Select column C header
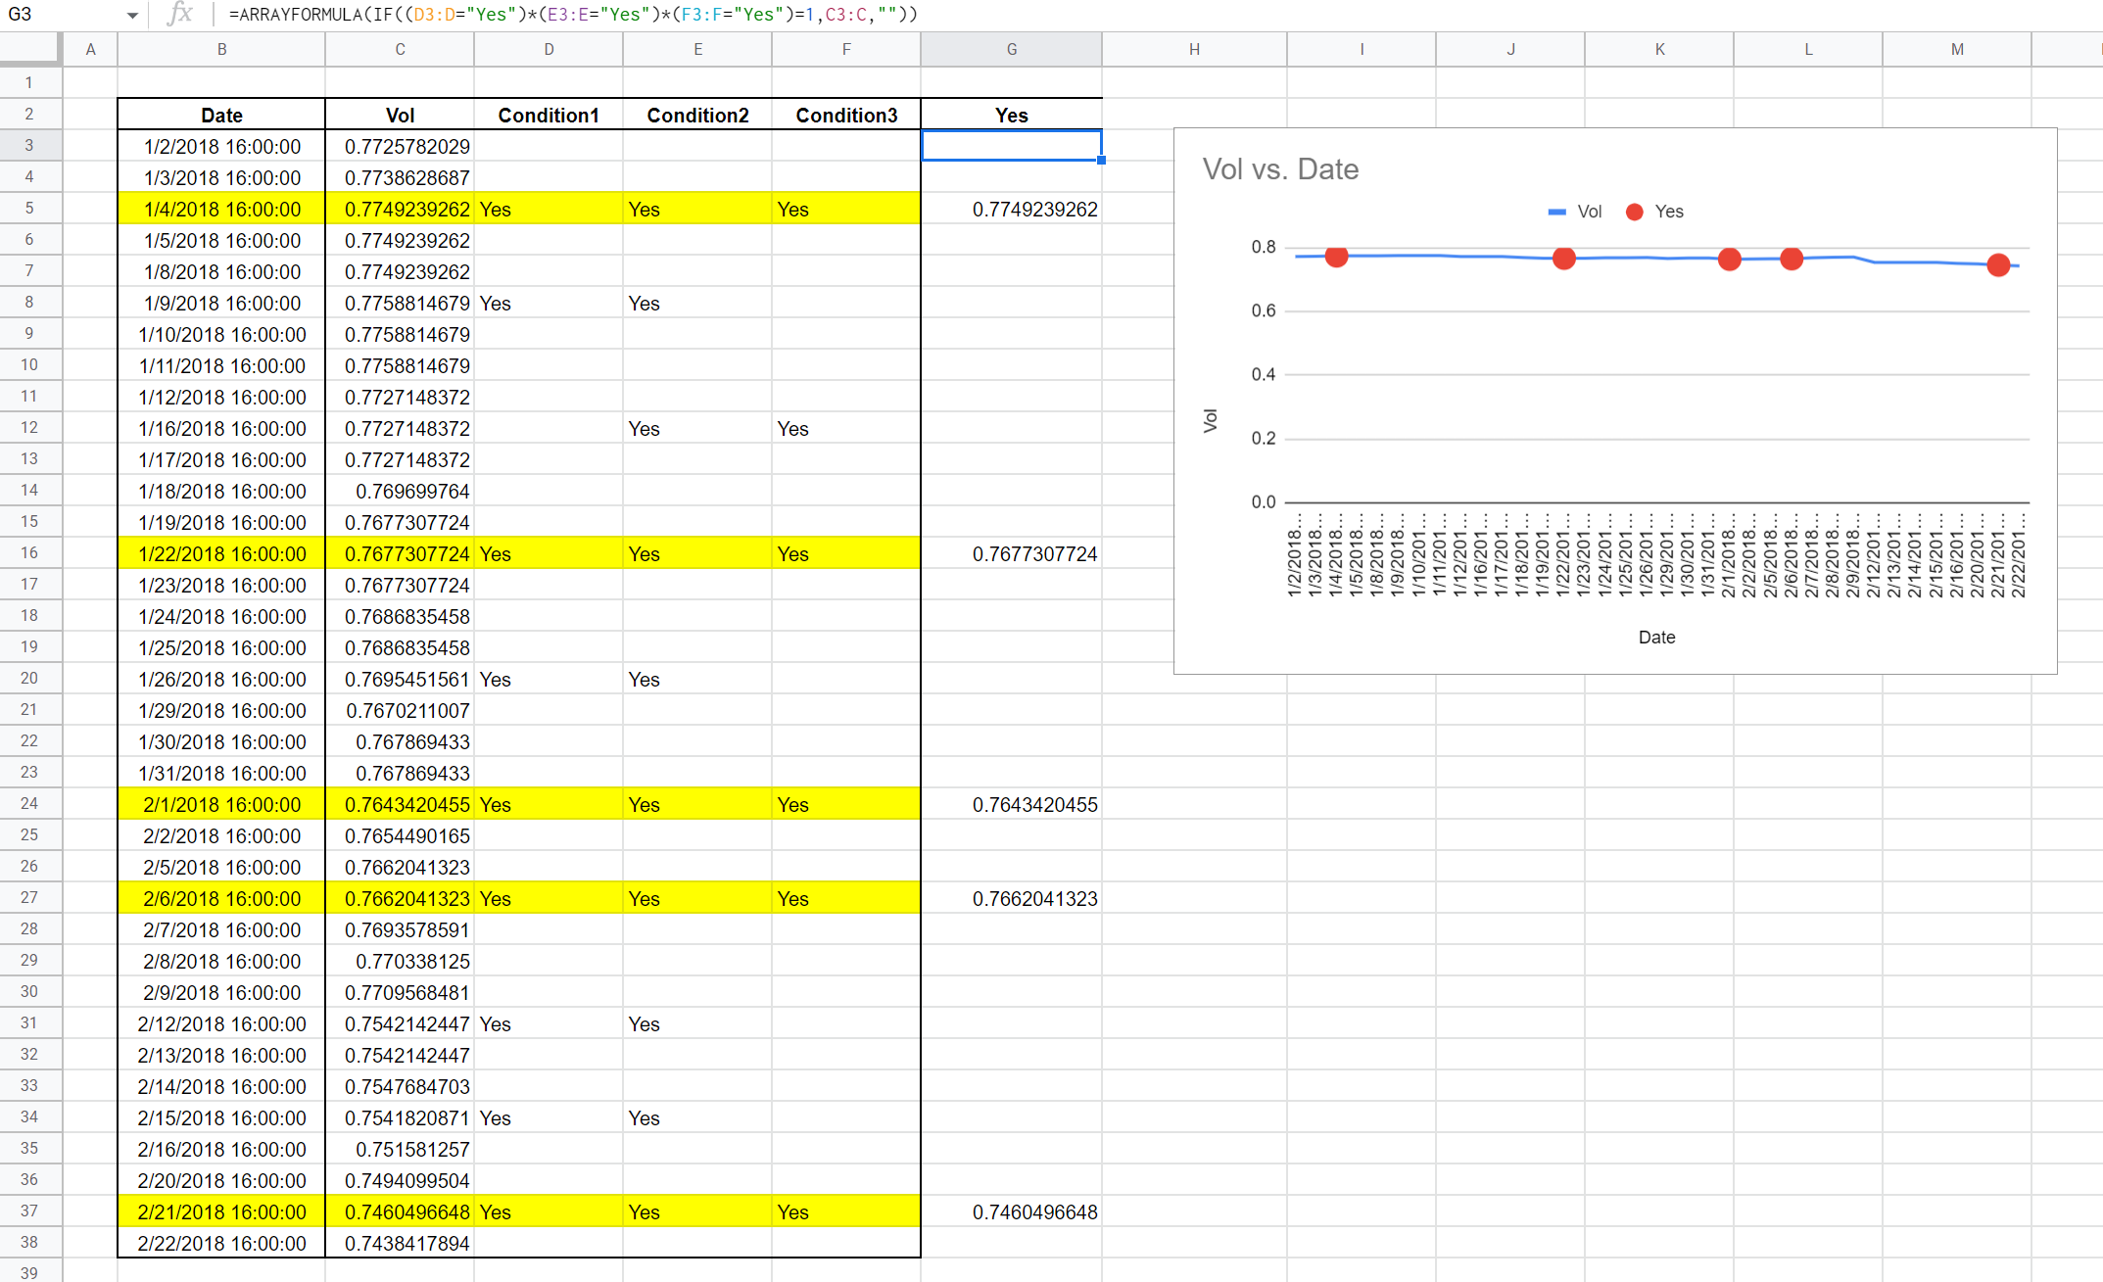 (x=400, y=49)
